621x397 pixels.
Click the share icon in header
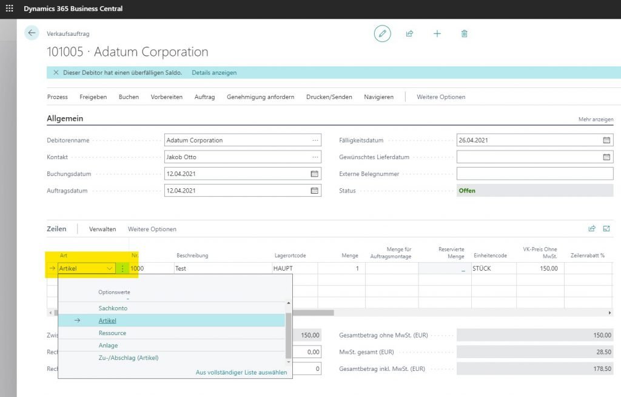pos(409,34)
